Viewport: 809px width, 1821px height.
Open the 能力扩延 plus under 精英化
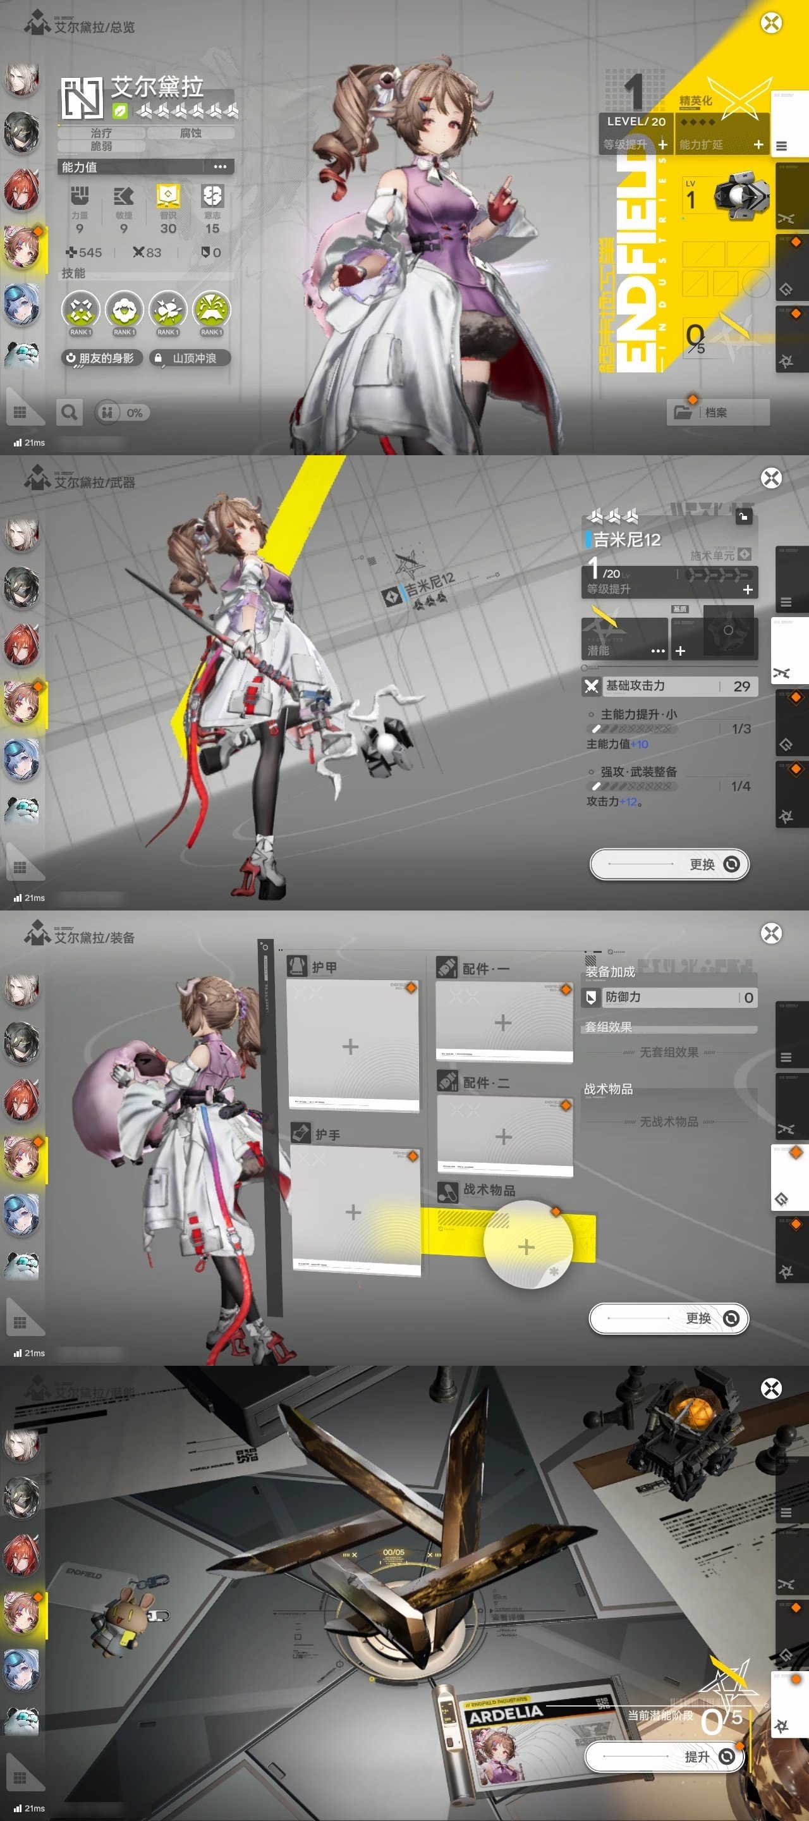pyautogui.click(x=758, y=144)
